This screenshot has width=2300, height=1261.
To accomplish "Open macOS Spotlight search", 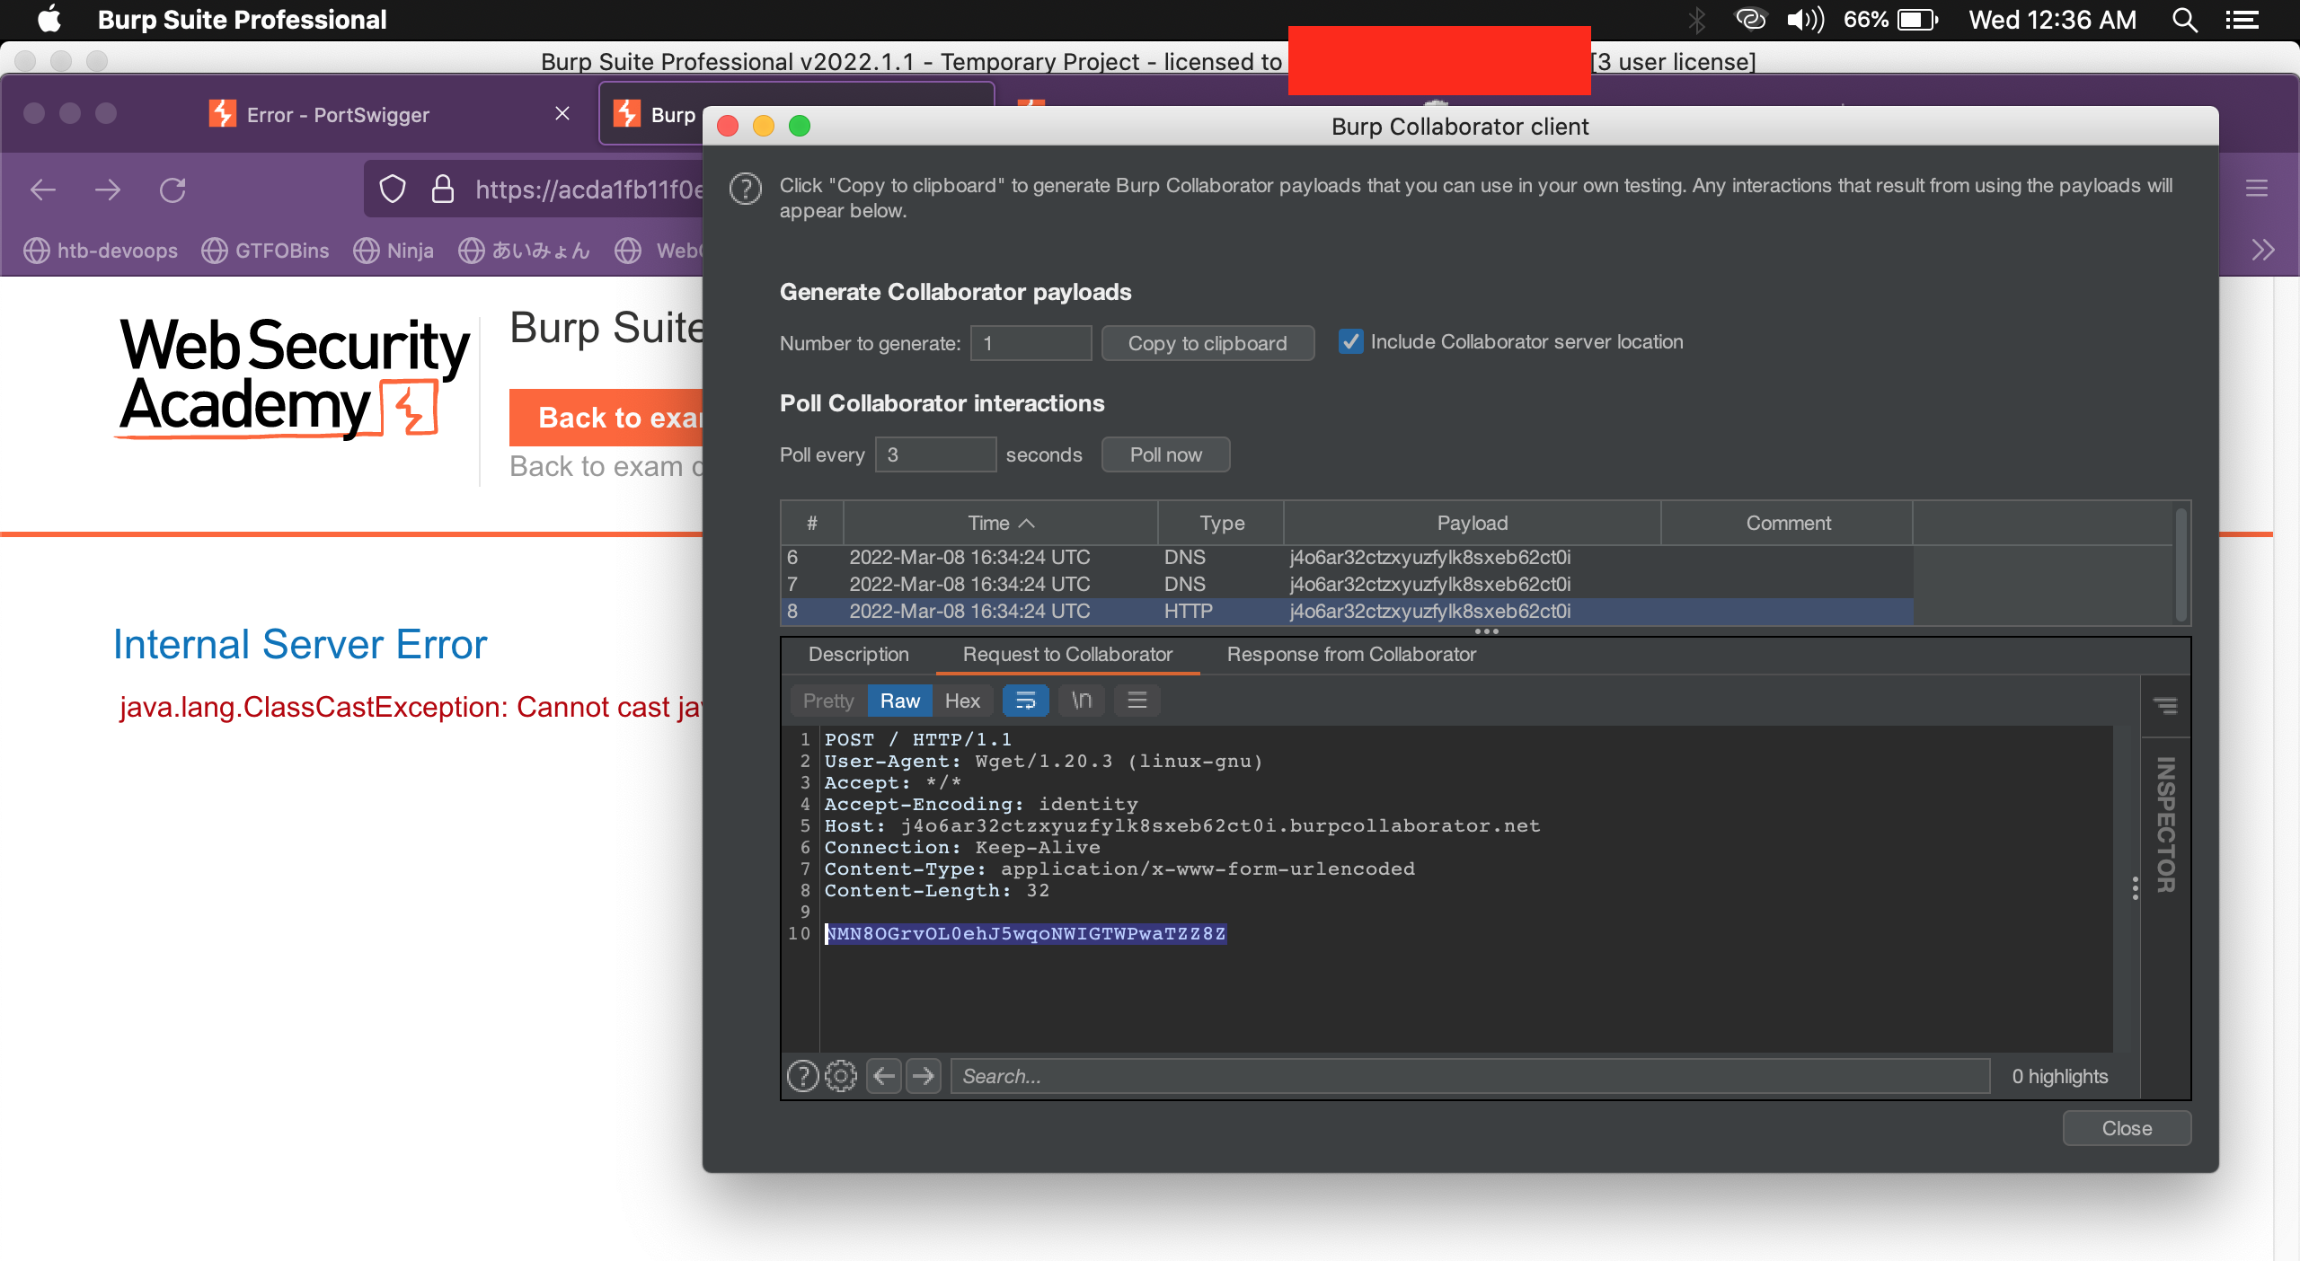I will (2185, 20).
